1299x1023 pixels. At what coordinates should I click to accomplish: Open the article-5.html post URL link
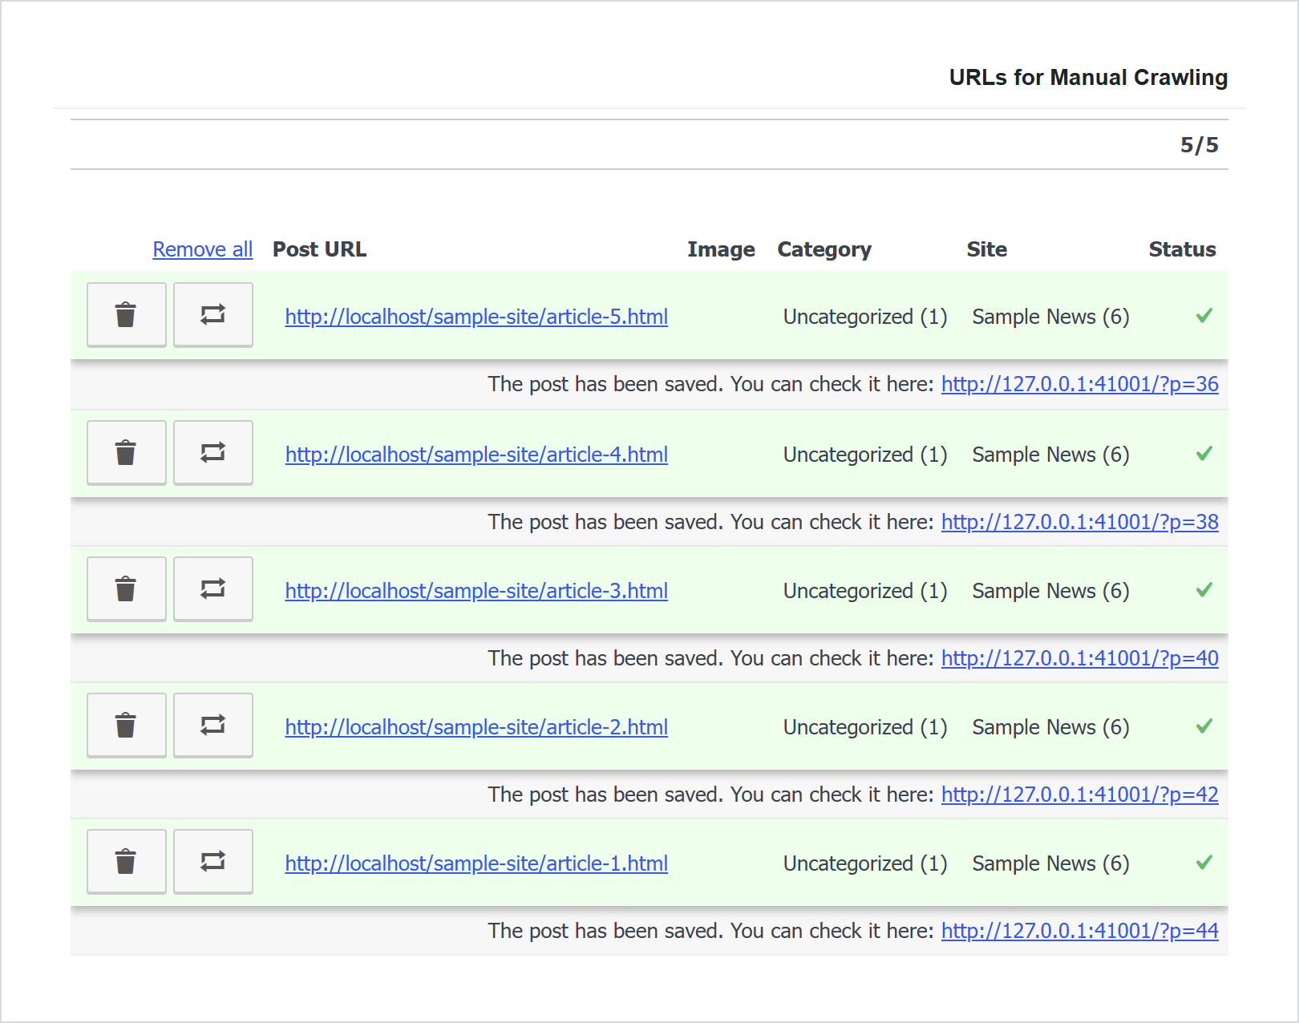[x=476, y=317]
